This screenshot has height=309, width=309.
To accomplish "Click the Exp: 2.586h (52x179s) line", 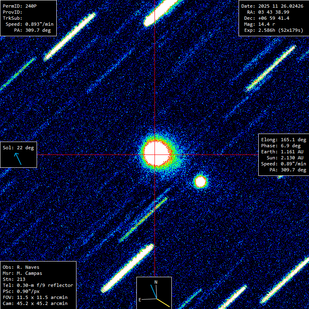I will click(274, 30).
